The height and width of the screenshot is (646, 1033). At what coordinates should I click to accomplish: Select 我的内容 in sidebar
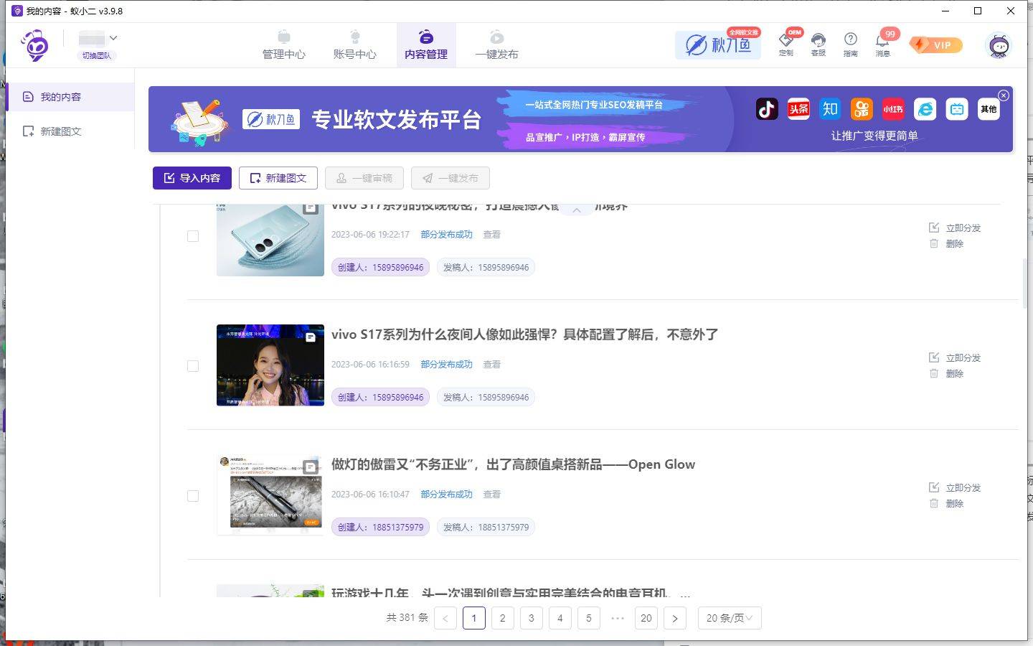tap(70, 97)
